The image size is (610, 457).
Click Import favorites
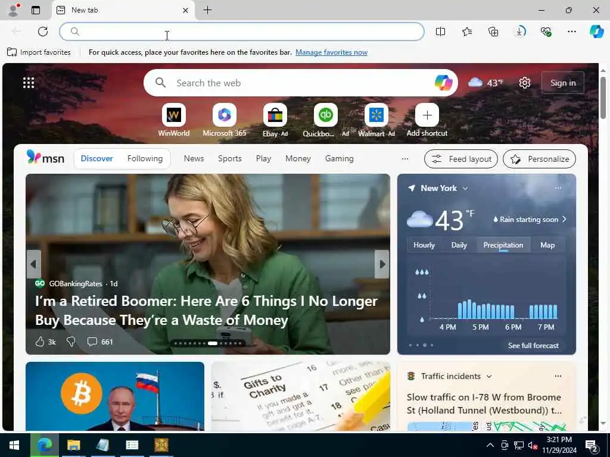[39, 52]
